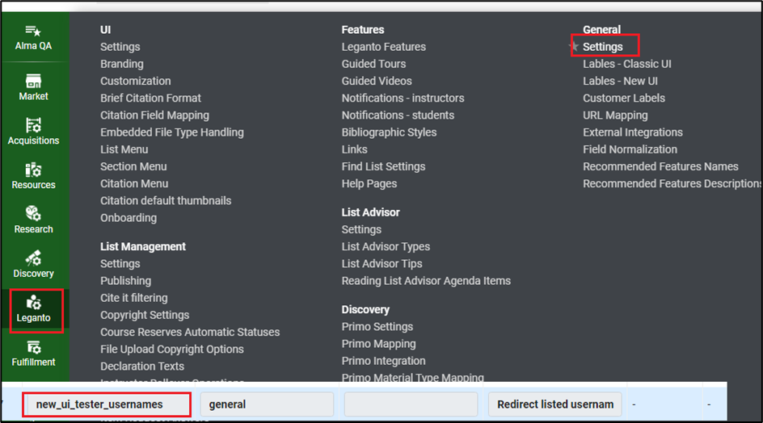Open Citation Field Mapping

(x=154, y=115)
